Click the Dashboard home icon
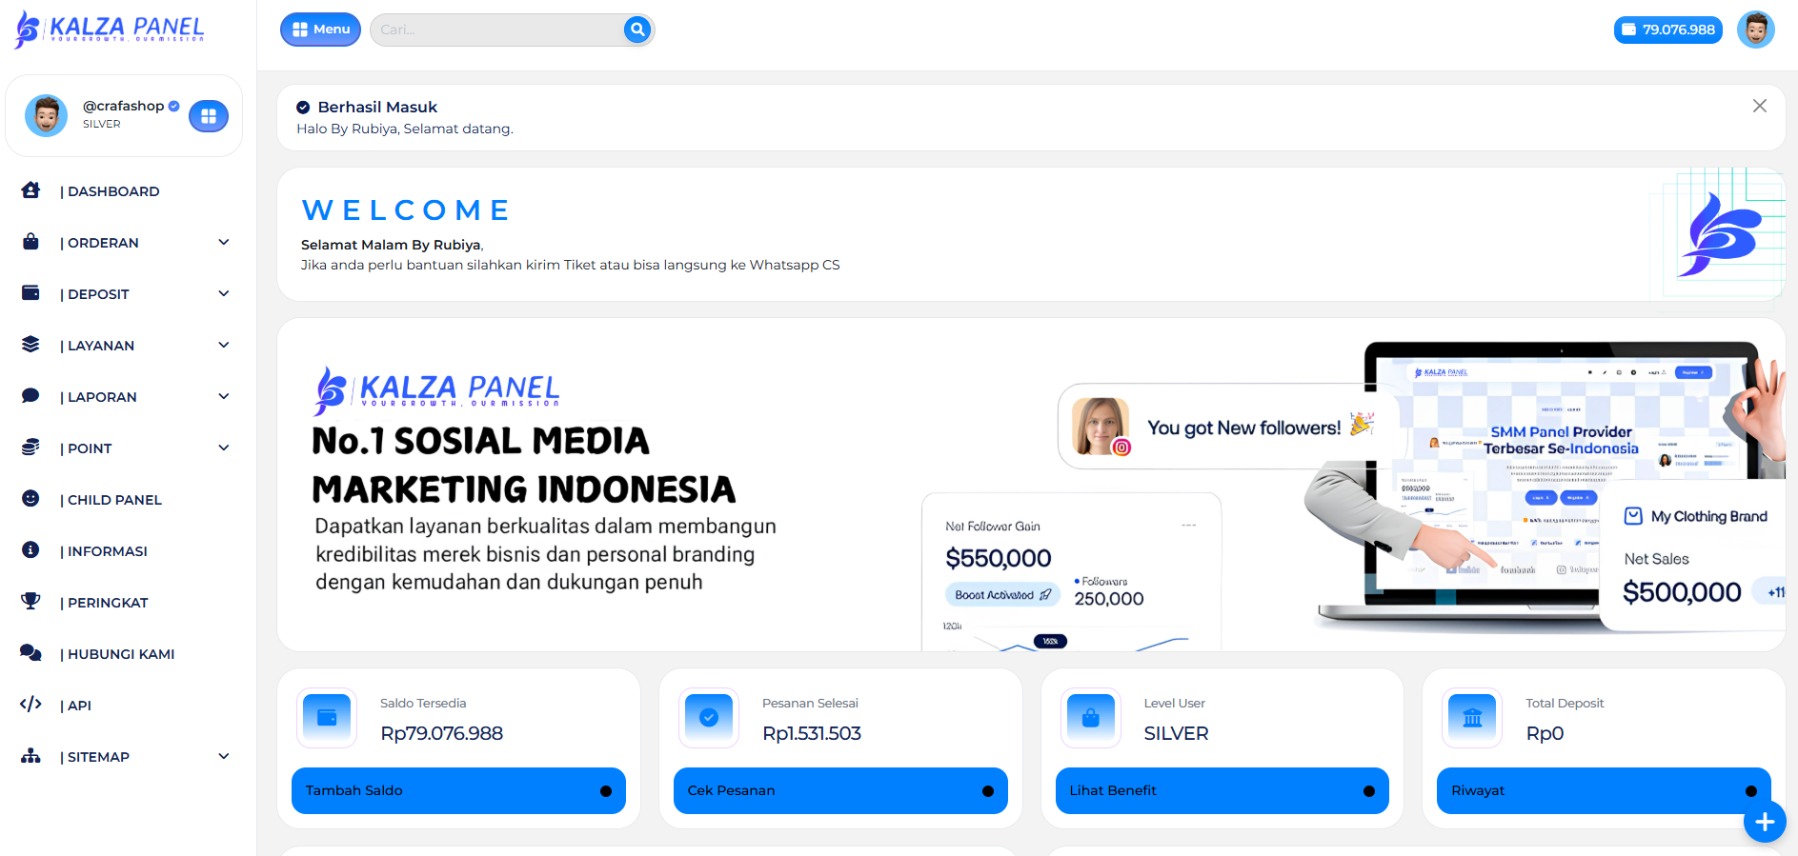This screenshot has height=856, width=1798. click(30, 190)
